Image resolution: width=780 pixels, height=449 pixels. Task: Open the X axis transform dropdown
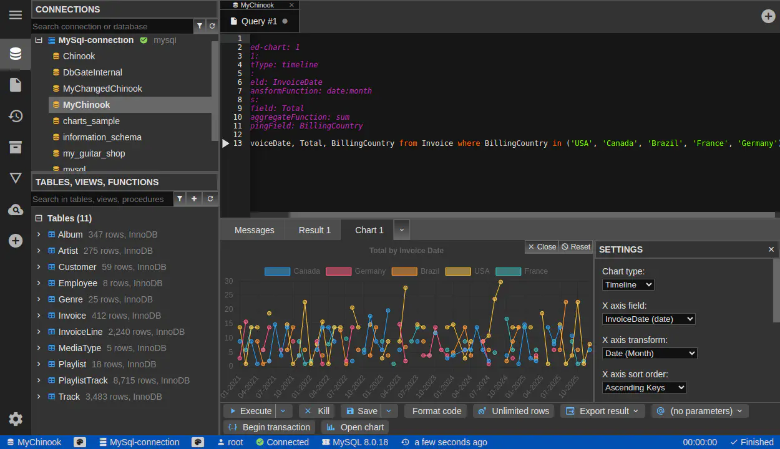pos(649,354)
